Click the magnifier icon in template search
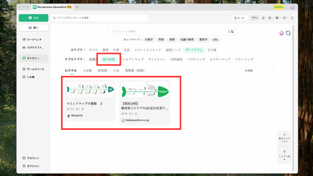This screenshot has width=313, height=176. click(232, 32)
